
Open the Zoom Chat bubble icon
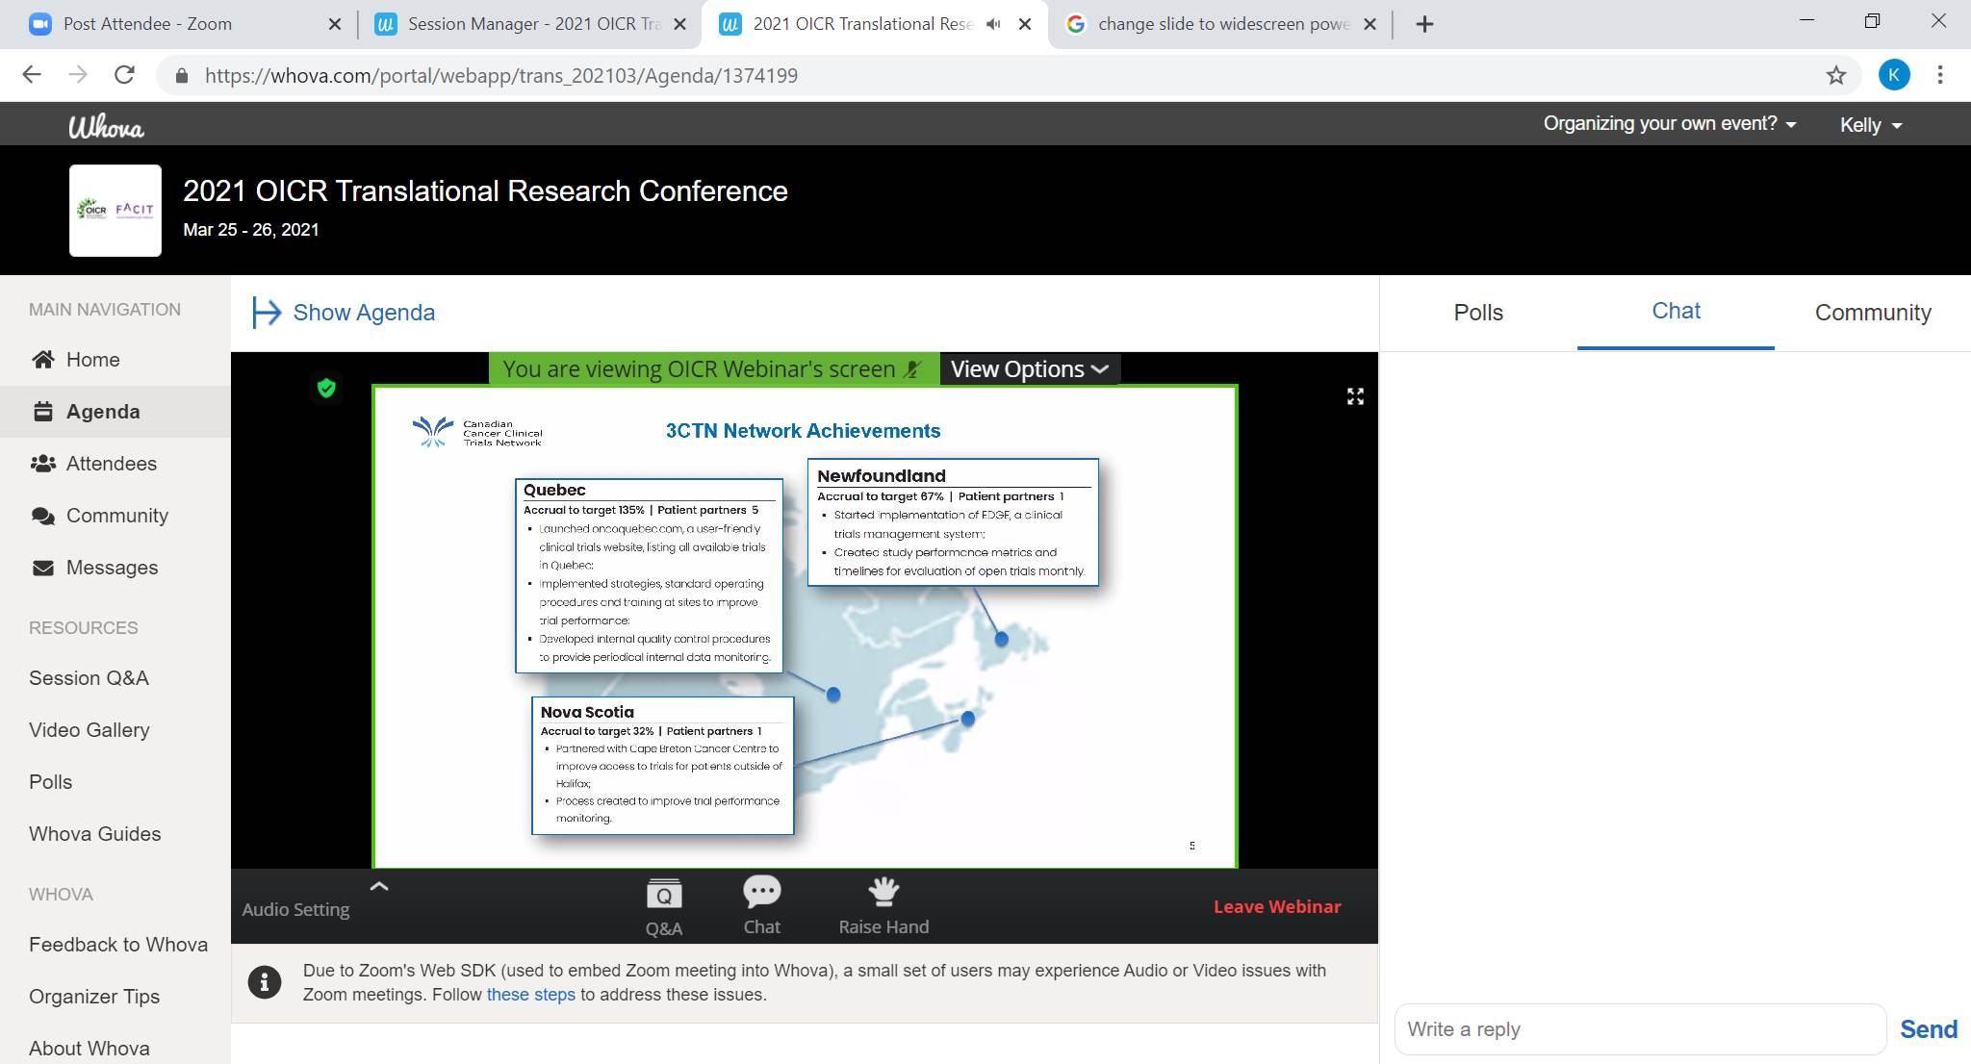pyautogui.click(x=761, y=893)
